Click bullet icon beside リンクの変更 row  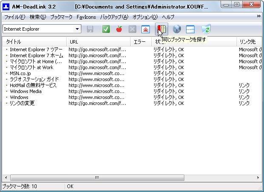7,103
